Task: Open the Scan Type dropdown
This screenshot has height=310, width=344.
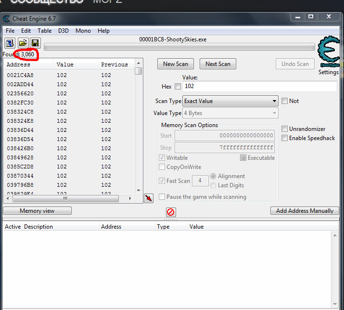Action: [230, 101]
